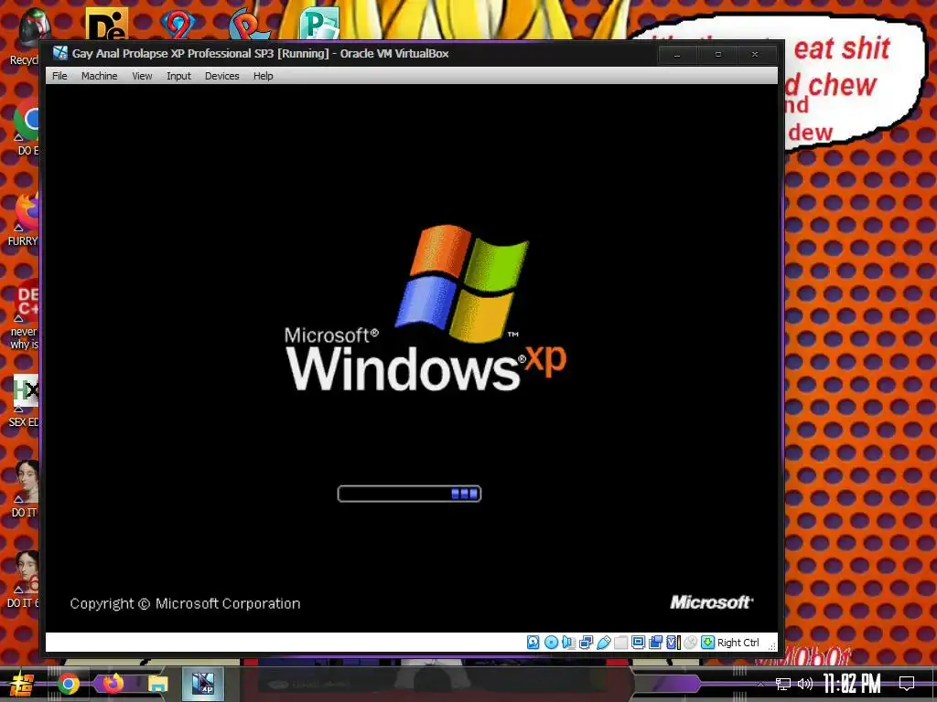Select the portrait desktop icon labeled DO IT

click(25, 489)
